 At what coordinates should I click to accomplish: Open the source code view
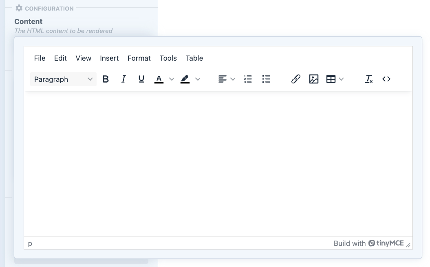click(x=386, y=79)
